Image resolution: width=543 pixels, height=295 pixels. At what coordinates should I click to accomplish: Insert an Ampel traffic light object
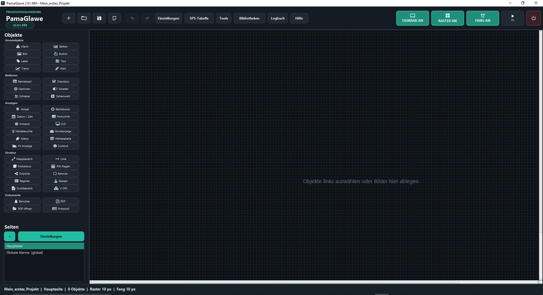tap(22, 109)
